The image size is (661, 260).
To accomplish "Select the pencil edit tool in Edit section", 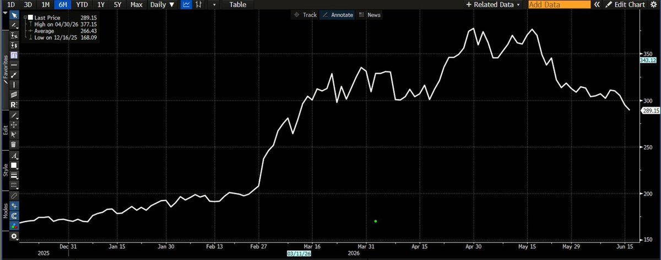I will (x=14, y=115).
